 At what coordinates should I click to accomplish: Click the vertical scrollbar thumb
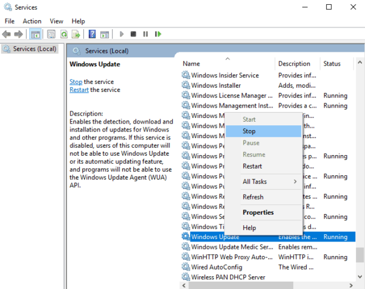tap(360, 255)
